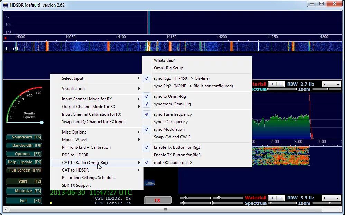Image resolution: width=345 pixels, height=215 pixels.
Task: Choose Swap I and Q Channel for RX Input
Action: coord(96,122)
